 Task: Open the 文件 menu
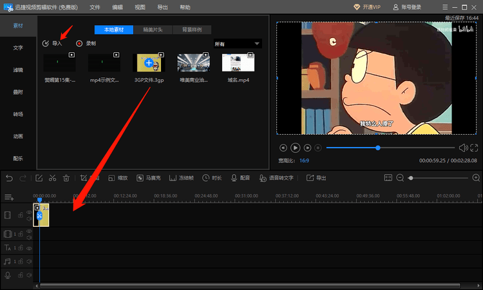(x=95, y=7)
